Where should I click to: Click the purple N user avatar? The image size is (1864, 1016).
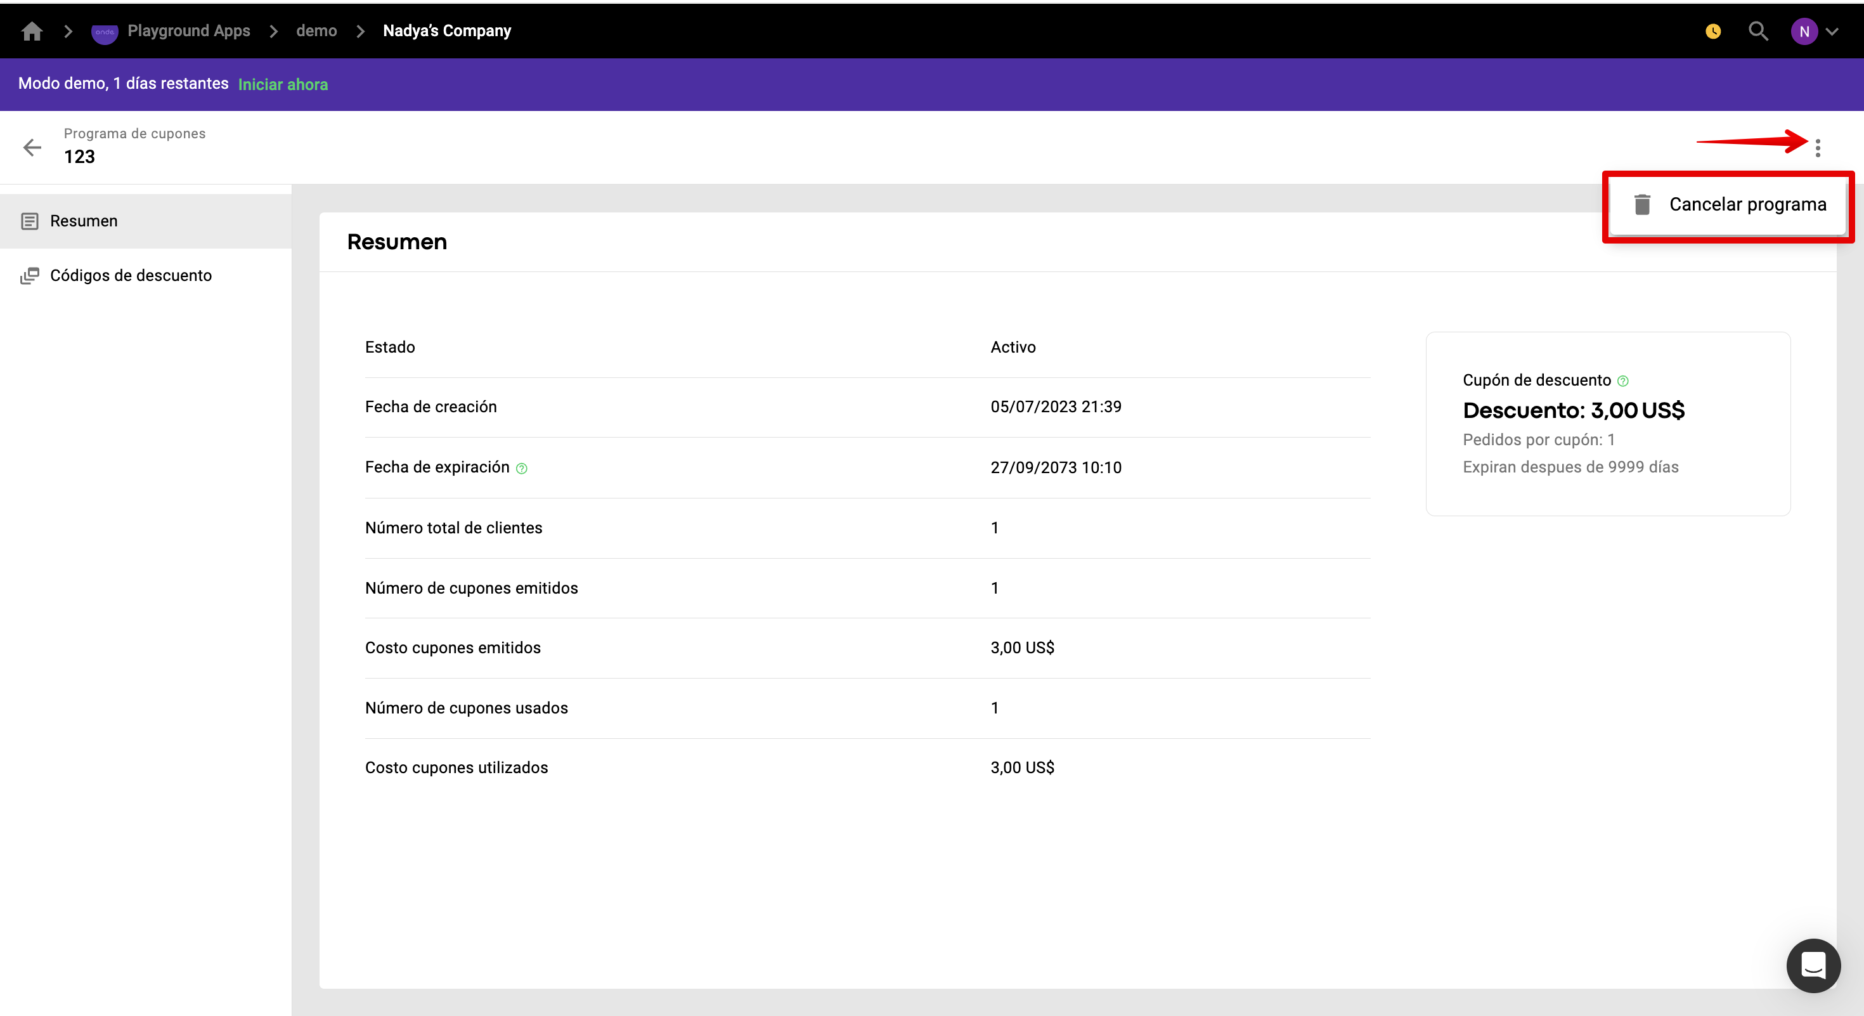click(1803, 32)
